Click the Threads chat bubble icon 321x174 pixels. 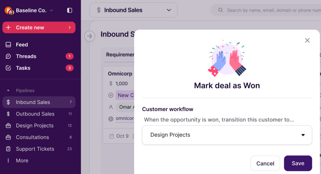coord(8,56)
